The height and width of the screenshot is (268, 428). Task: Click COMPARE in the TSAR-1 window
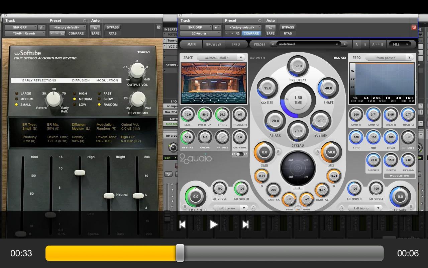pyautogui.click(x=76, y=33)
